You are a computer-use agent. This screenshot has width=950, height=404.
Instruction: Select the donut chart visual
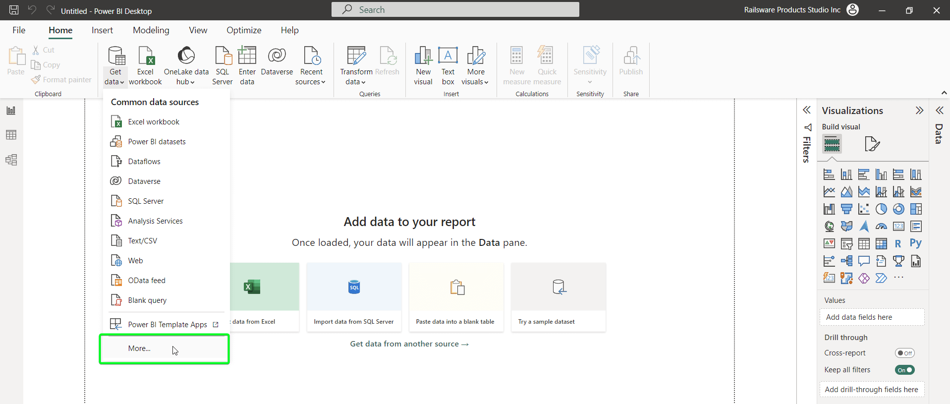point(898,209)
